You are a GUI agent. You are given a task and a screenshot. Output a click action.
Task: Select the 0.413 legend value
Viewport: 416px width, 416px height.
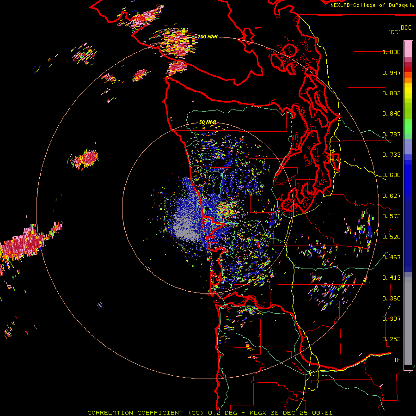(x=392, y=278)
